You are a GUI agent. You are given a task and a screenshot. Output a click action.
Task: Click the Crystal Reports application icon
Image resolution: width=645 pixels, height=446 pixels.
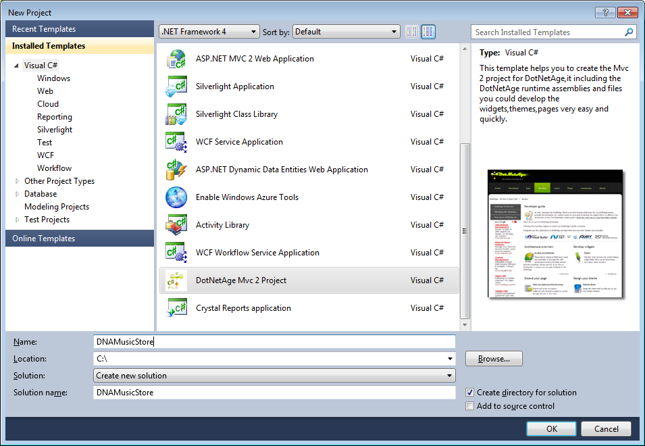(x=176, y=307)
